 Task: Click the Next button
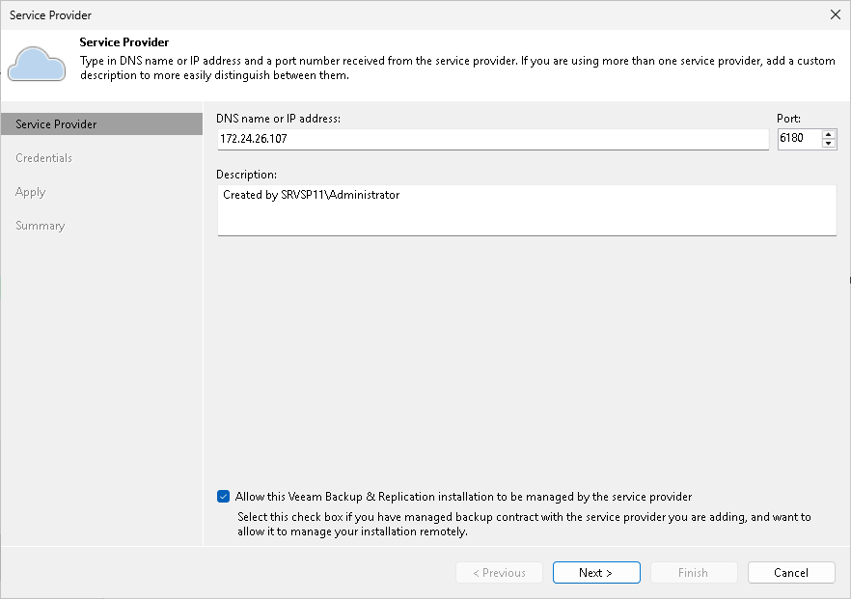coord(596,572)
